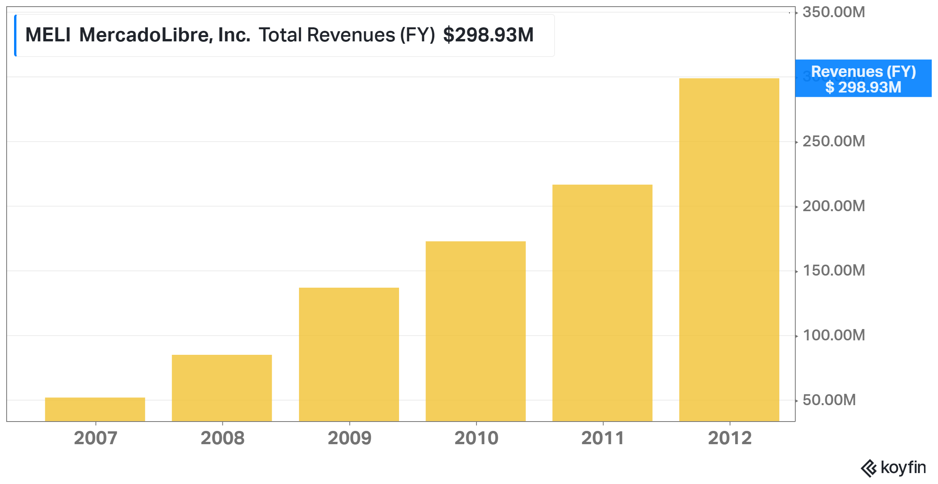This screenshot has width=938, height=484.
Task: Select the 2007 revenue bar
Action: tap(95, 409)
